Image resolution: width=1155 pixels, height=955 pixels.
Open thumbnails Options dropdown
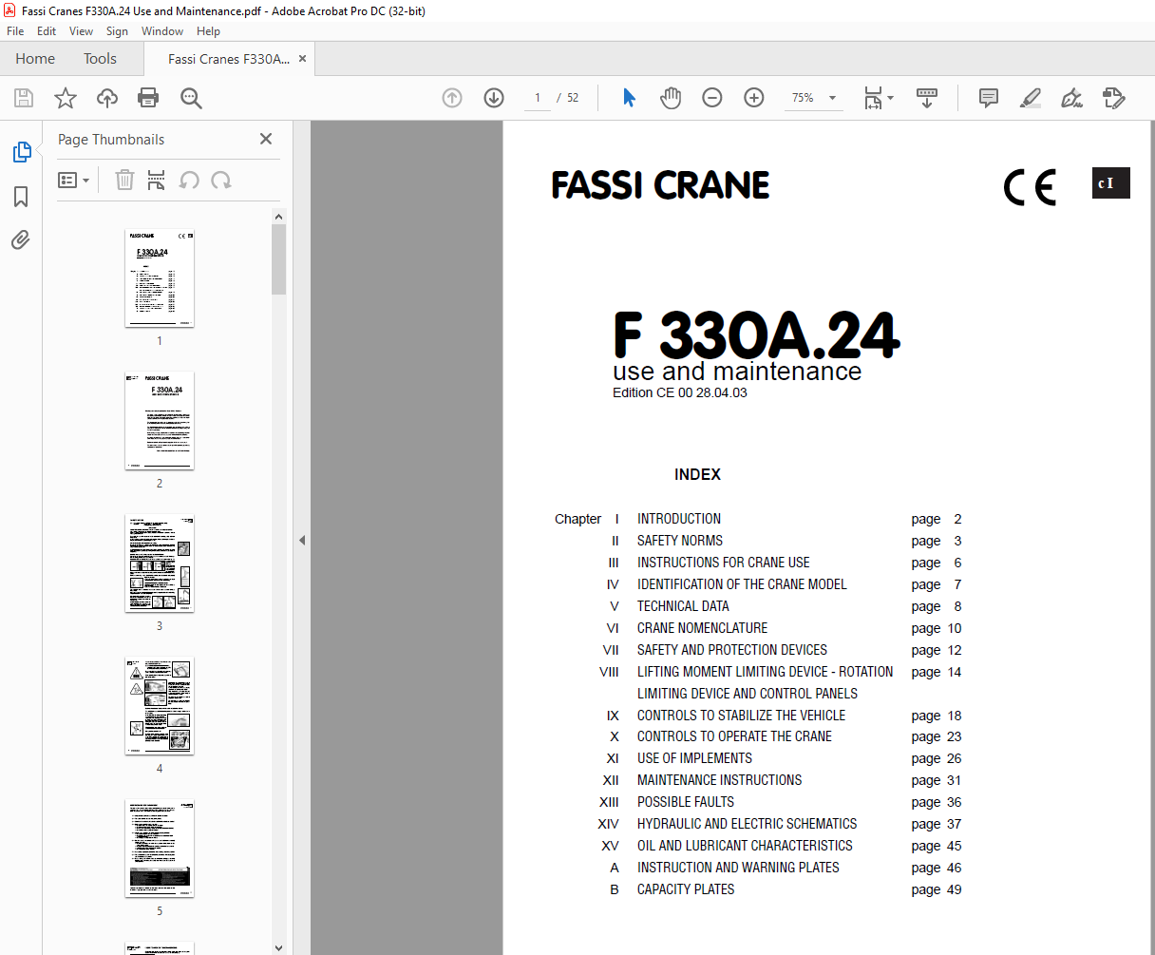click(x=73, y=180)
